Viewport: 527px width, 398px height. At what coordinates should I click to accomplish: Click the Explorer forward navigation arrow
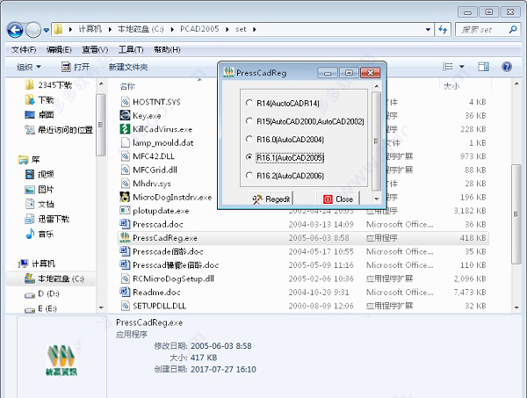pos(33,30)
